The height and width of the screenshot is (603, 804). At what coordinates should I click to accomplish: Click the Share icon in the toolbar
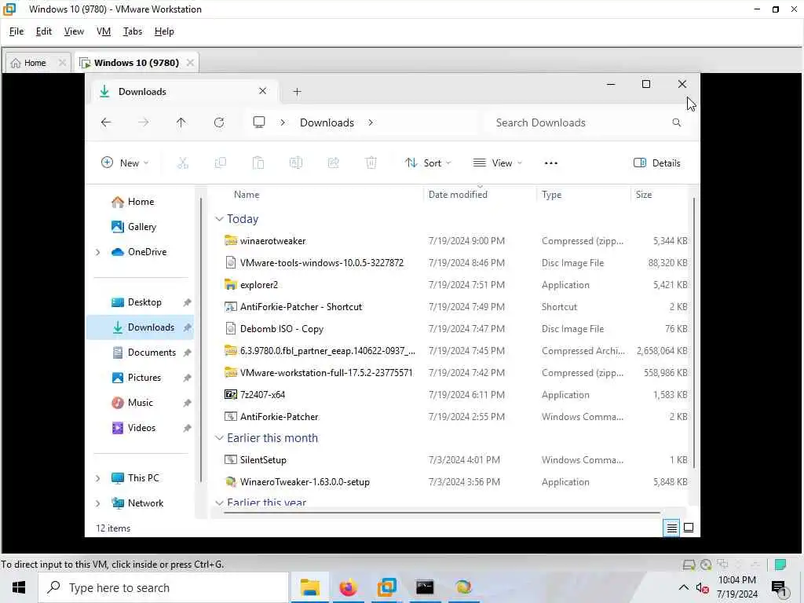coord(333,163)
